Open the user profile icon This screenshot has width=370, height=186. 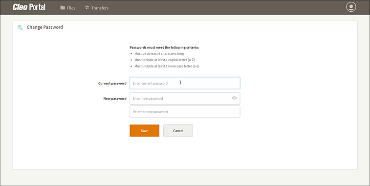(x=351, y=7)
